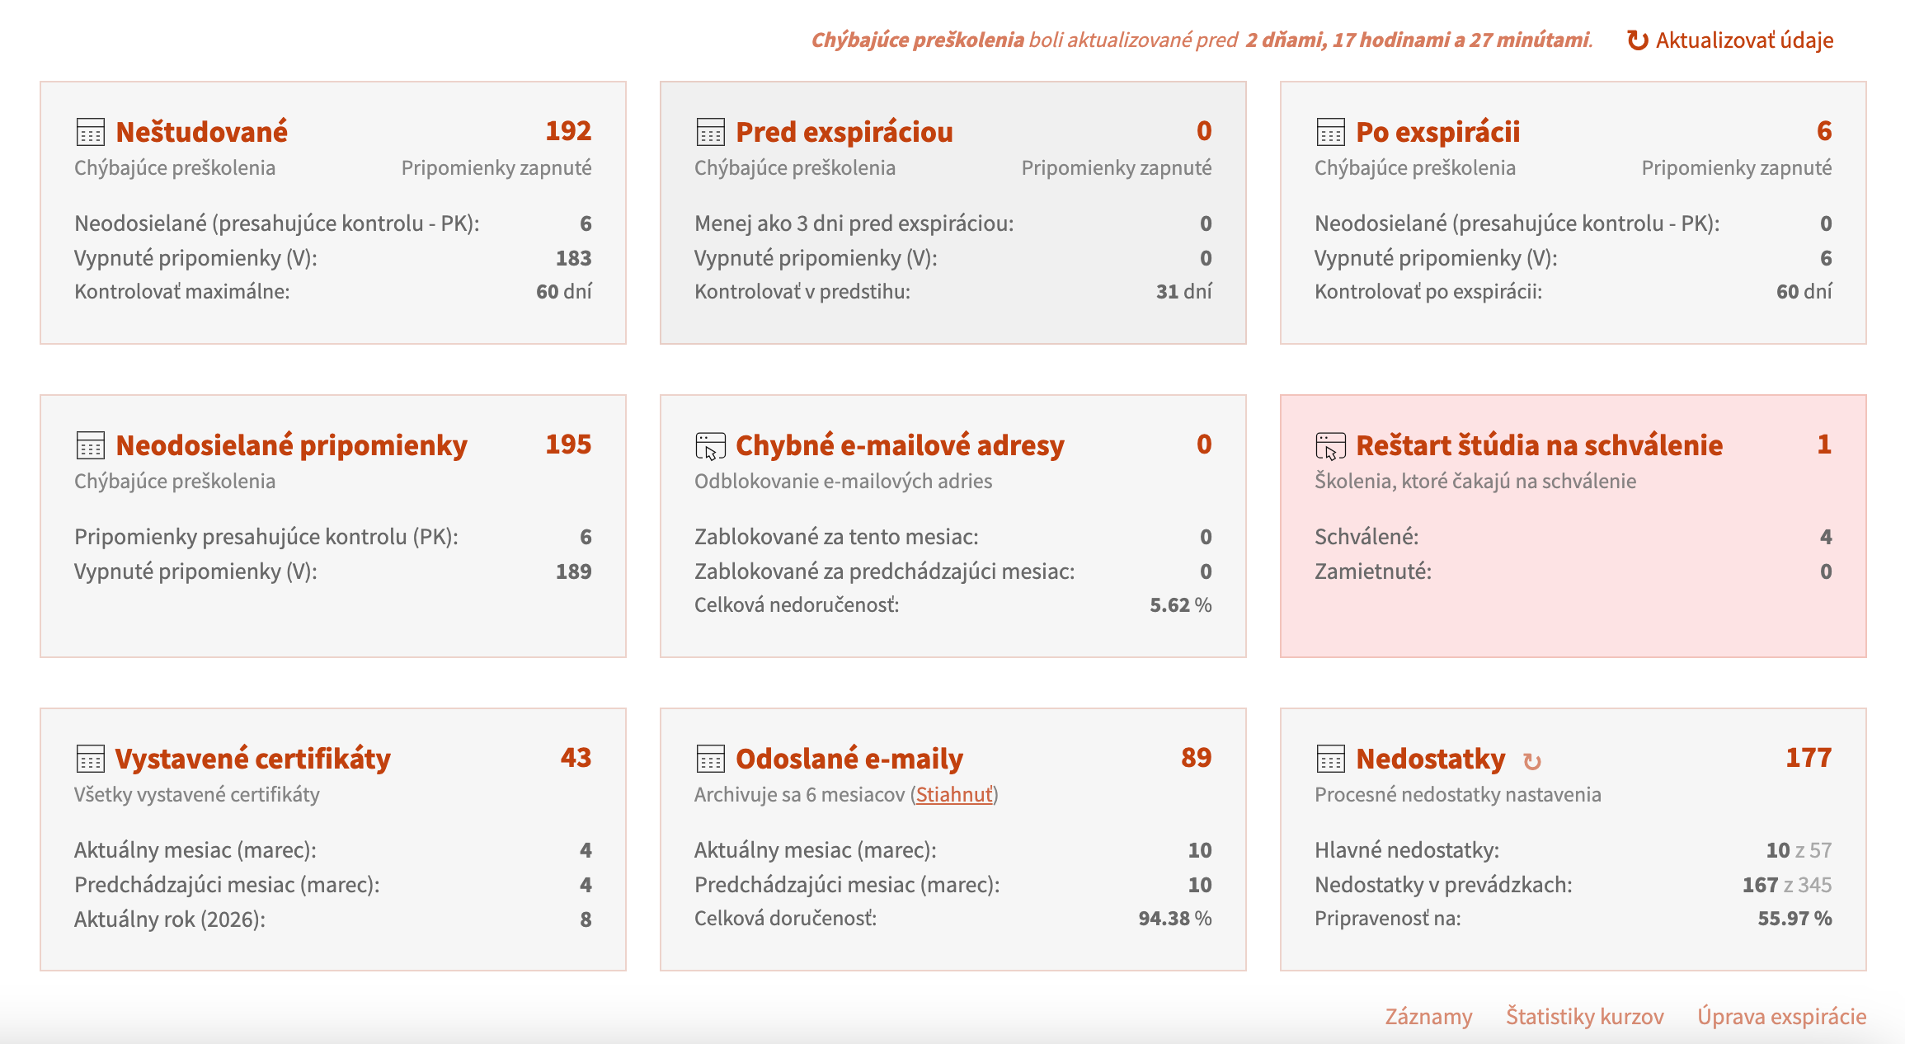Viewport: 1905px width, 1044px height.
Task: Click the table icon beside Odoslané e-maily
Action: point(710,759)
